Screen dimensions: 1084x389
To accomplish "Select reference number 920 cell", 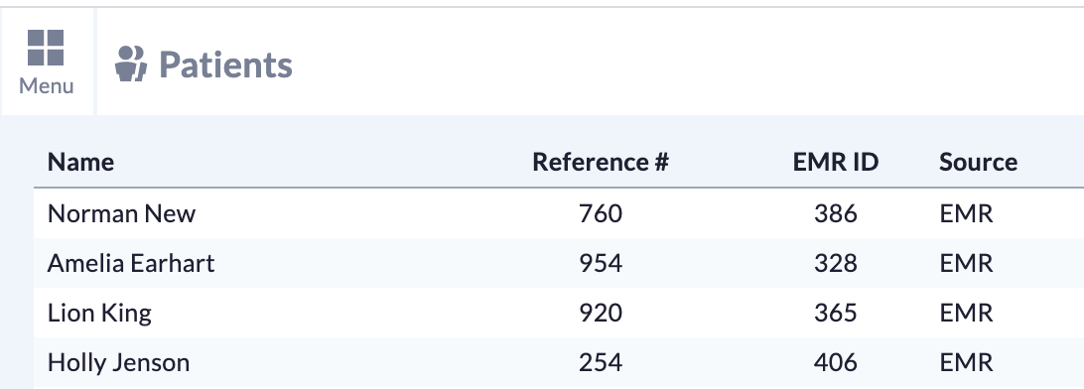I will [x=601, y=313].
